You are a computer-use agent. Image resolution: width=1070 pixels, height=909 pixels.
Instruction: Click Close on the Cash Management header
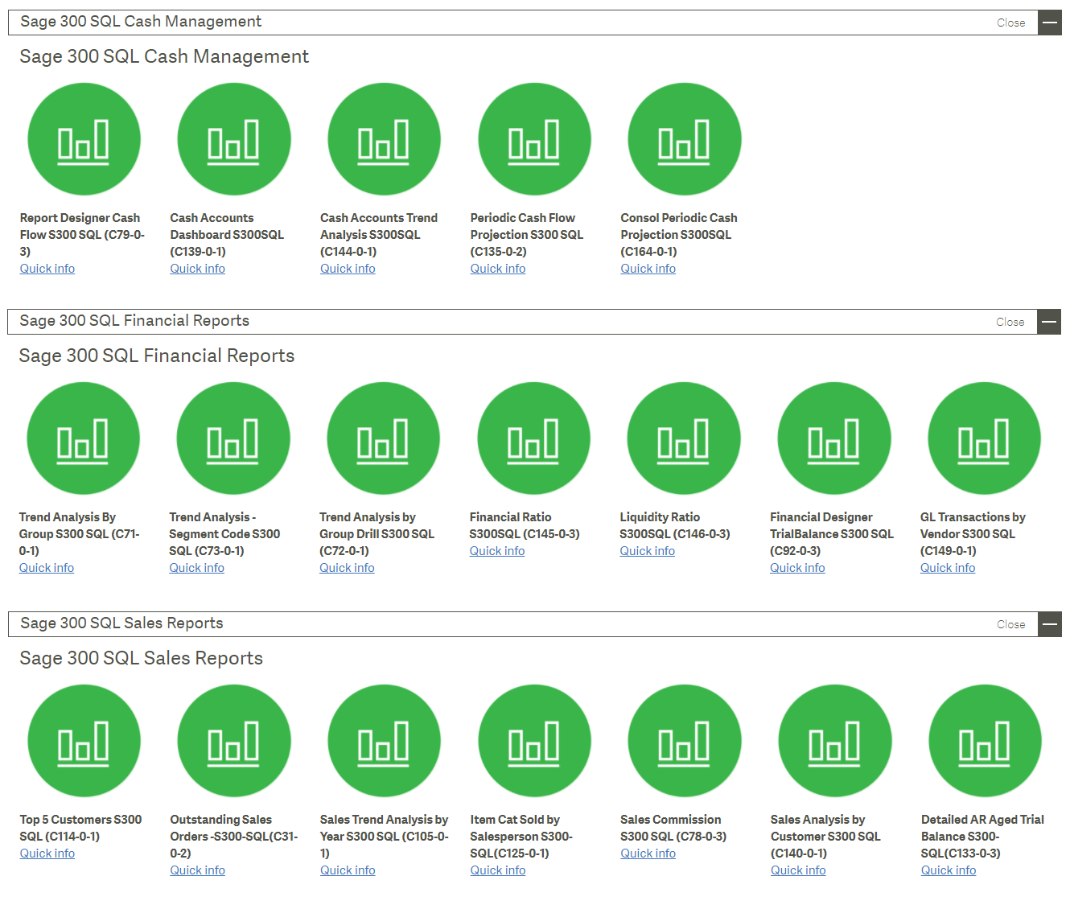coord(1011,23)
